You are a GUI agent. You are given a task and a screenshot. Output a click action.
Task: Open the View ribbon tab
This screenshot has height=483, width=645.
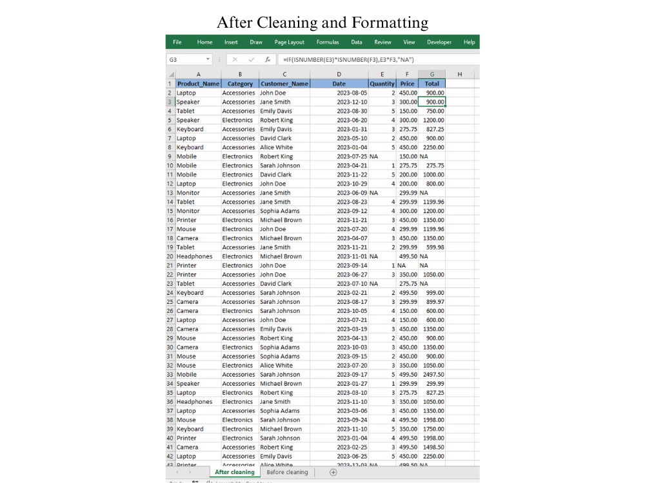409,42
